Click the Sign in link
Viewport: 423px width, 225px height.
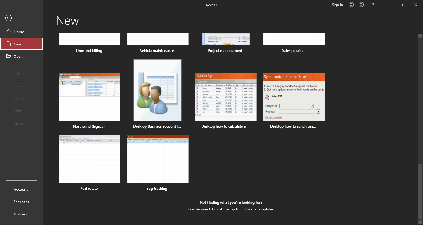[x=337, y=5]
